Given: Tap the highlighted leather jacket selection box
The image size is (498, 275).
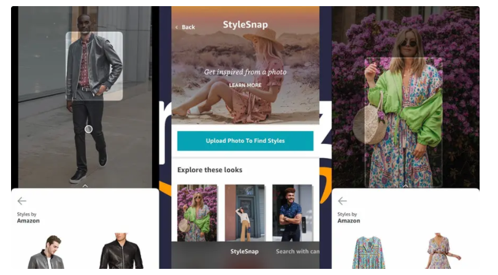Looking at the screenshot, I should tap(94, 66).
